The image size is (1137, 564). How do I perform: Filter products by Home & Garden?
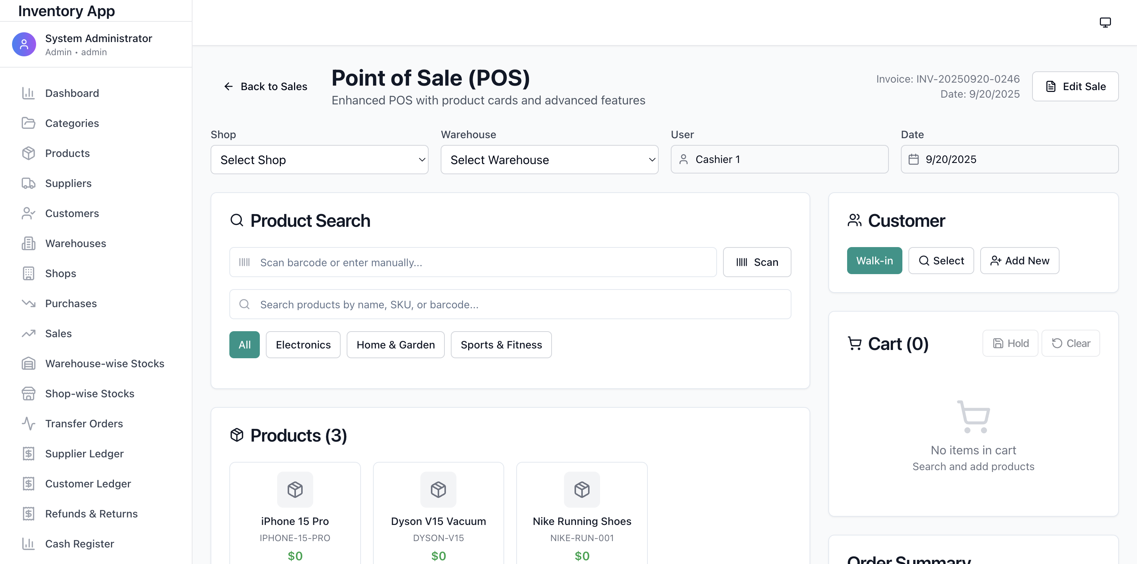pyautogui.click(x=396, y=345)
